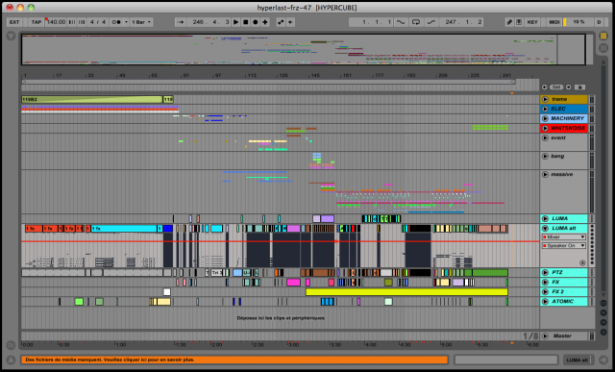Click the Punch-Out switch
Image resolution: width=615 pixels, height=372 pixels.
431,22
